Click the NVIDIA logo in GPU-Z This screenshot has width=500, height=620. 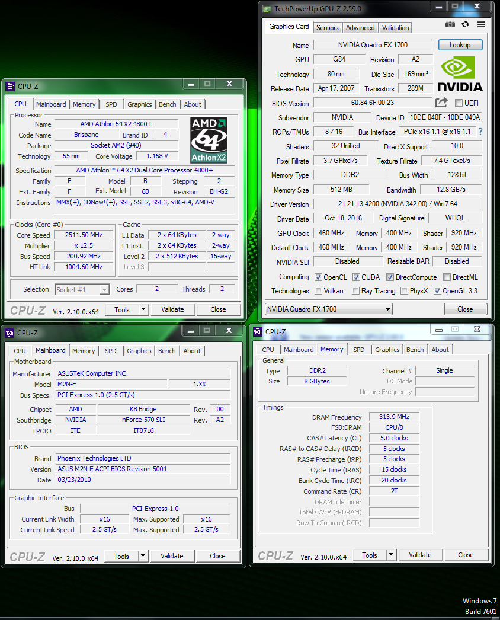pos(460,73)
